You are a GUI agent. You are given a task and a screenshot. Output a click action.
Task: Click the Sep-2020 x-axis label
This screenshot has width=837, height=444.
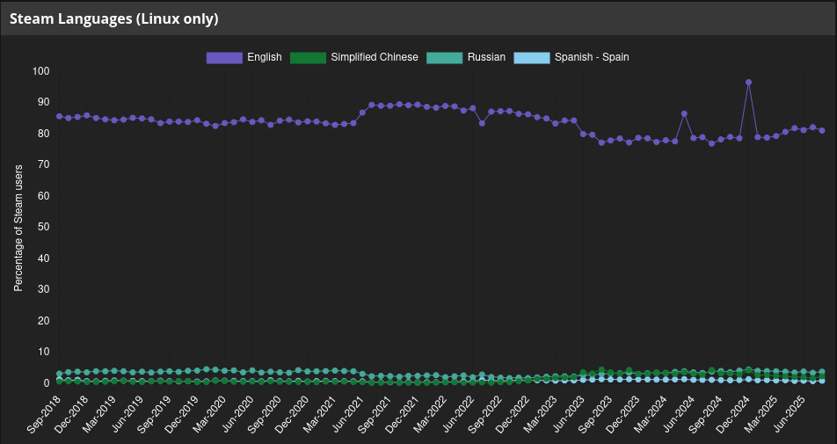tap(265, 415)
